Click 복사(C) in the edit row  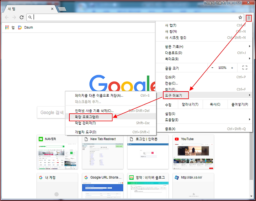(x=215, y=104)
